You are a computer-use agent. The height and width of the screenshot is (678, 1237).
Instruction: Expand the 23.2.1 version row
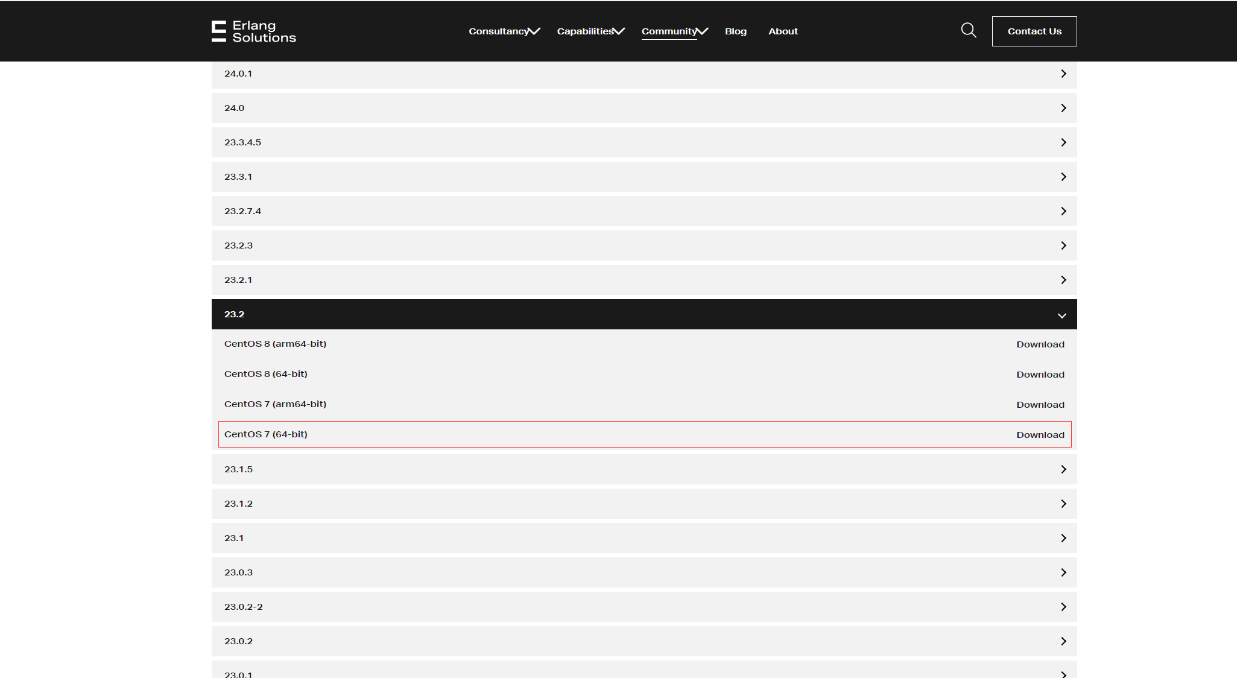click(644, 280)
